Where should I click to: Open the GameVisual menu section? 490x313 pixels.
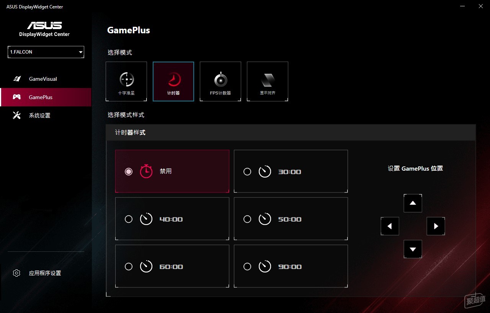click(x=46, y=79)
